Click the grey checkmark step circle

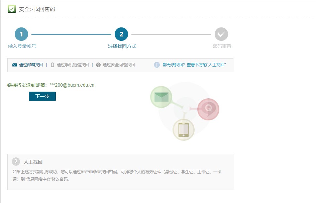click(x=221, y=34)
